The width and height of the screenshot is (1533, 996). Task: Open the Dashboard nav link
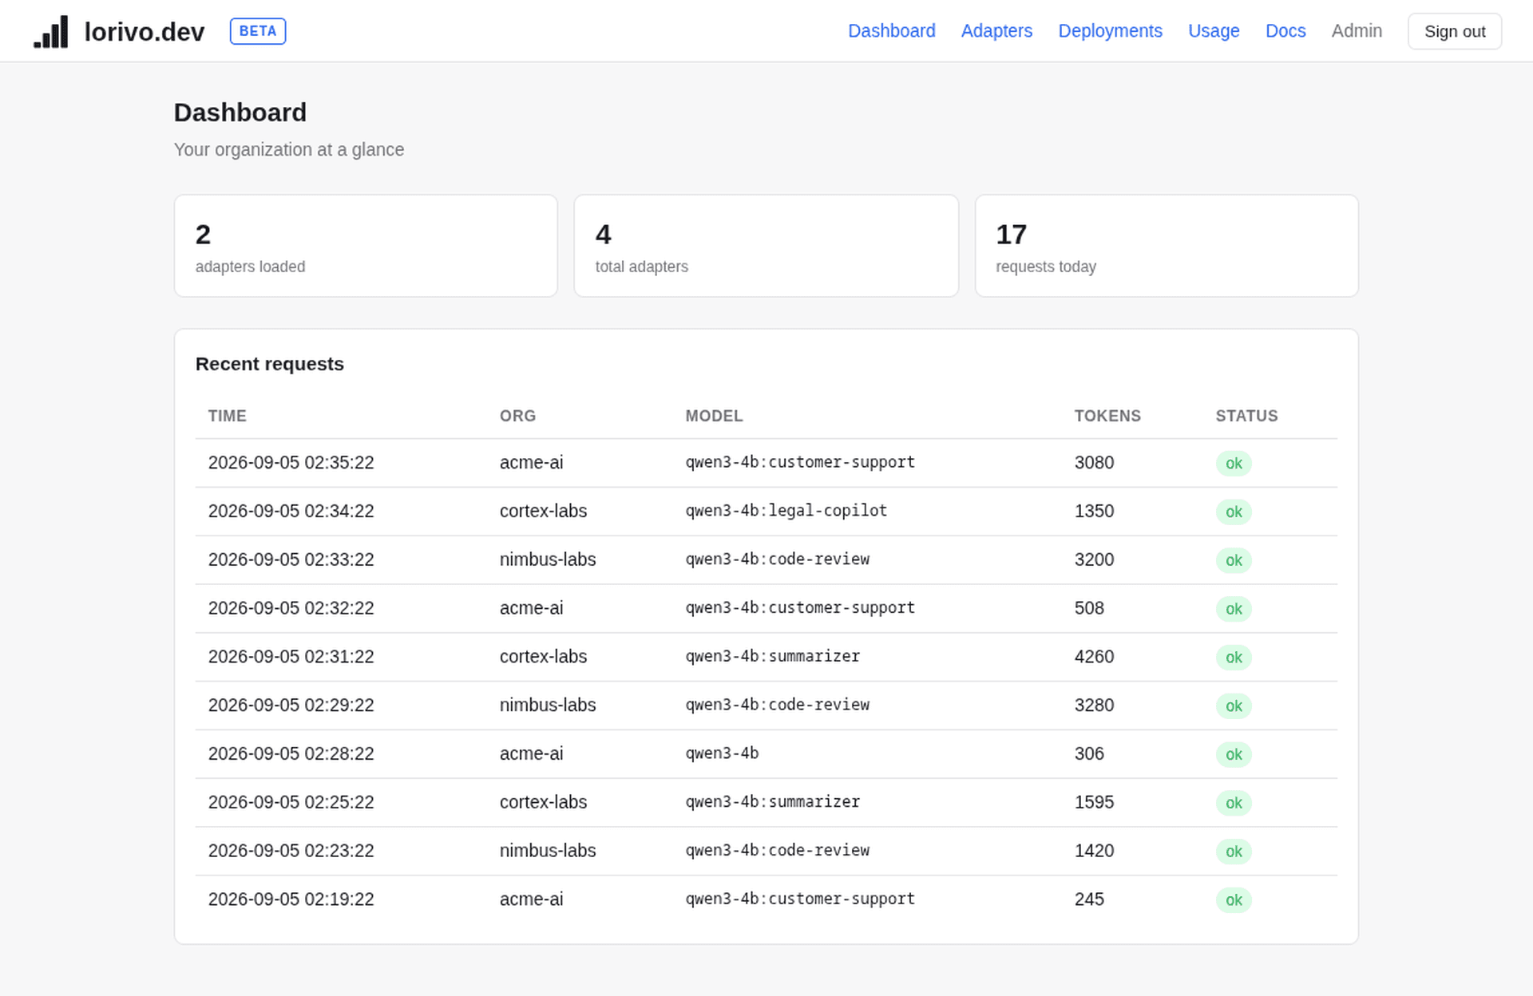[x=891, y=31]
